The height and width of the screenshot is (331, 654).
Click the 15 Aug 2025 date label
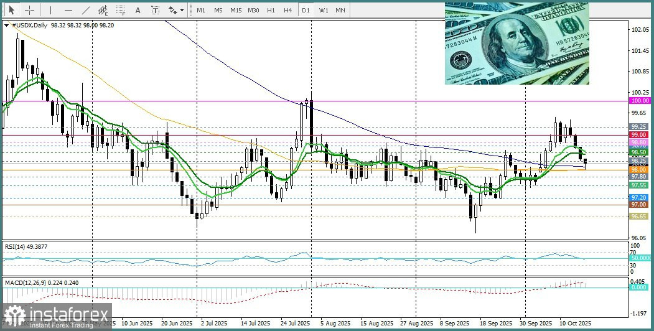[376, 323]
